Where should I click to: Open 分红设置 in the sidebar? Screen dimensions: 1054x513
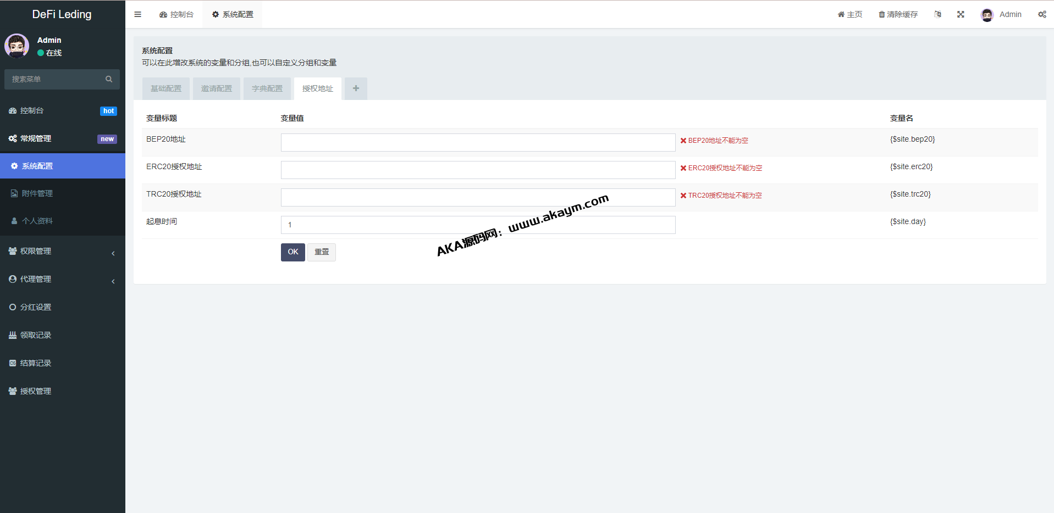click(x=36, y=307)
